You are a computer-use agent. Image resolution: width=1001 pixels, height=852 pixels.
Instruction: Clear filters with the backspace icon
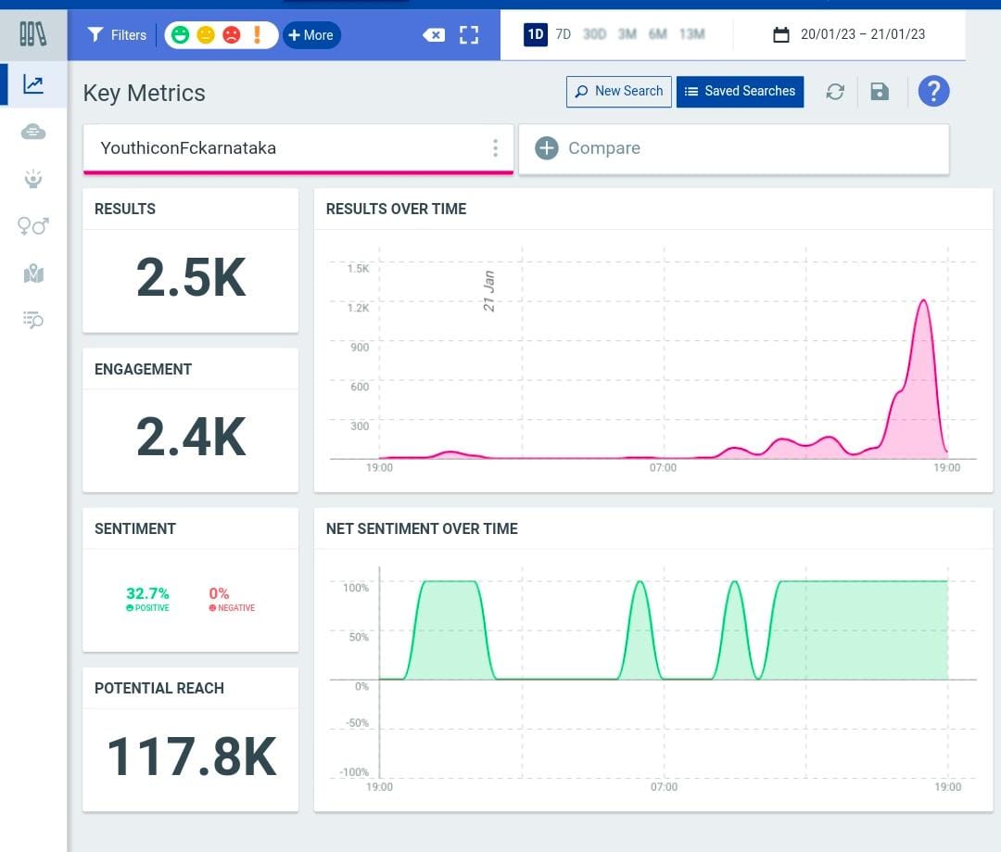434,35
